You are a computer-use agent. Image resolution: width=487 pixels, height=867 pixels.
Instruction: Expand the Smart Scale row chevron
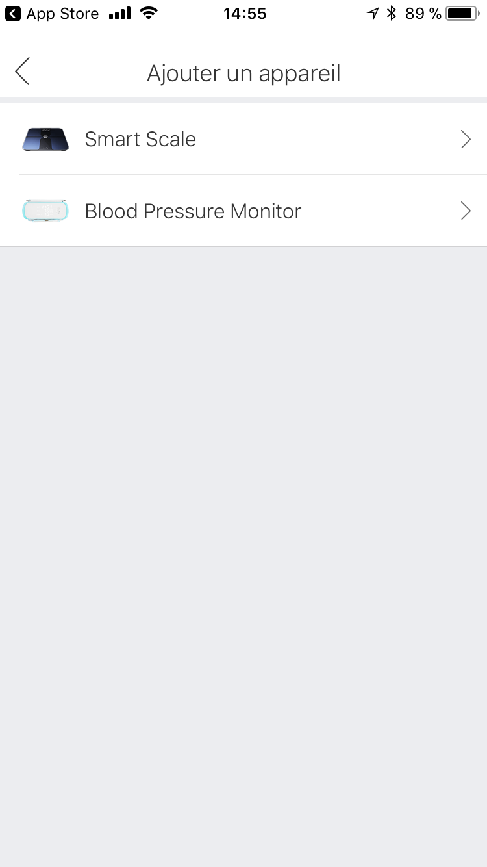tap(466, 139)
